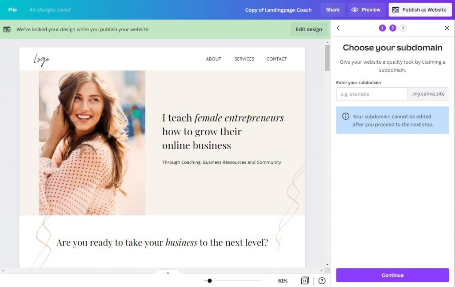This screenshot has width=455, height=287.
Task: Open the File menu
Action: pos(12,9)
